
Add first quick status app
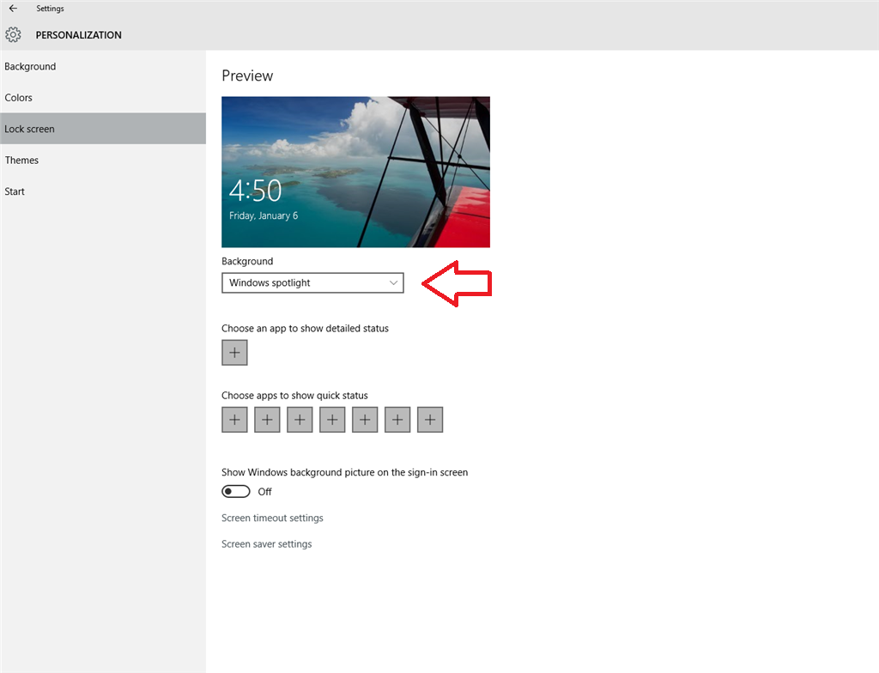[234, 420]
